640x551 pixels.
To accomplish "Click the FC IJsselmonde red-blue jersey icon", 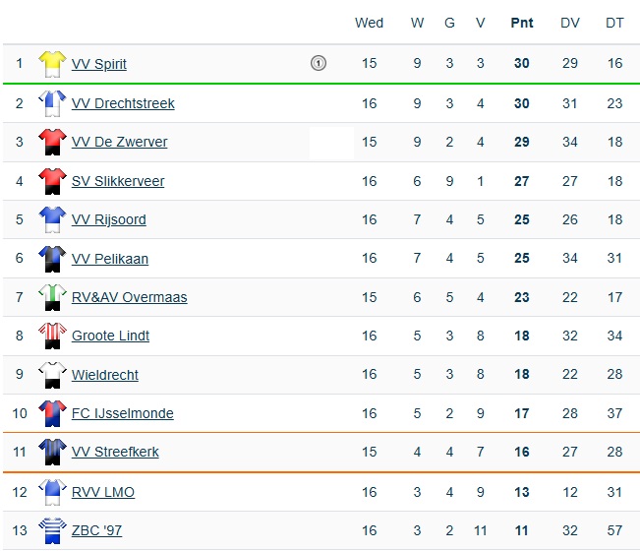I will (52, 413).
